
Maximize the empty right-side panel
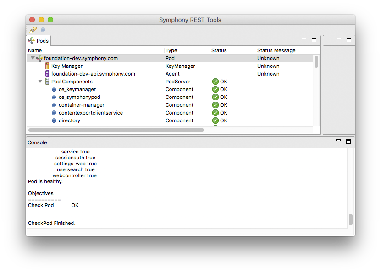pos(349,40)
